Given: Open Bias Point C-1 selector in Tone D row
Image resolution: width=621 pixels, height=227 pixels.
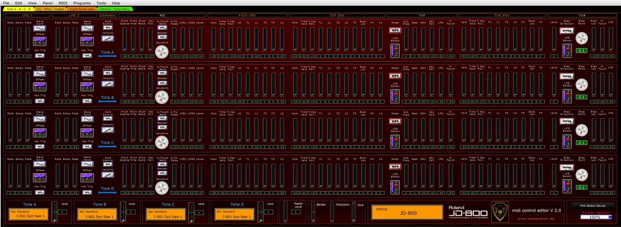Looking at the screenshot, I should pos(582,187).
